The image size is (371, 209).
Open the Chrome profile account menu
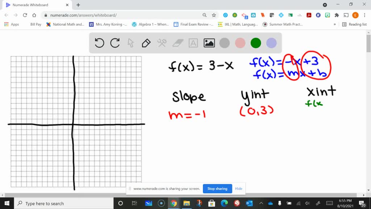pos(355,16)
